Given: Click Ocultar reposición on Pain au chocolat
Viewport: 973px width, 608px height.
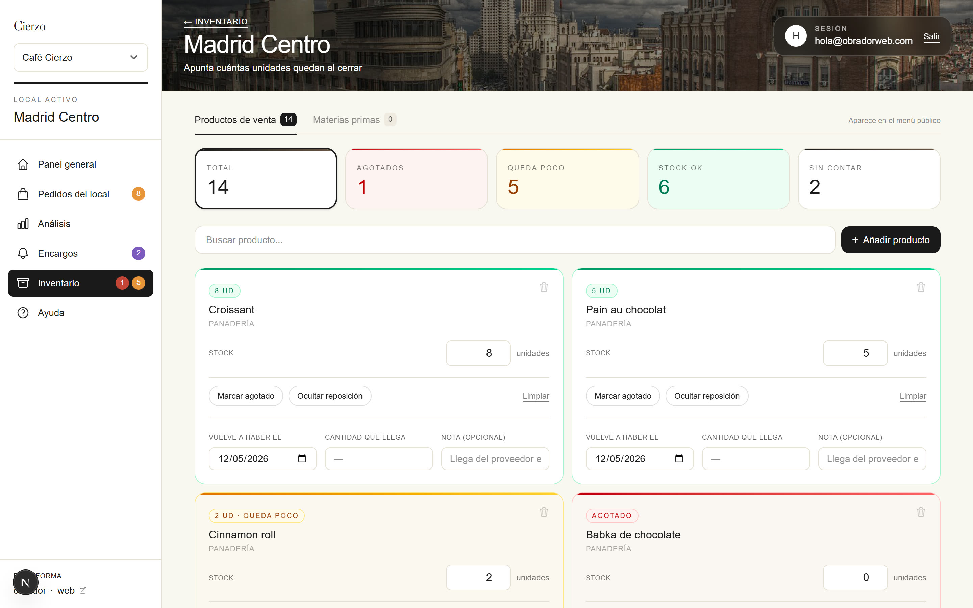Looking at the screenshot, I should [x=707, y=396].
